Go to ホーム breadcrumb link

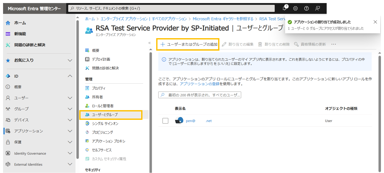coord(90,19)
